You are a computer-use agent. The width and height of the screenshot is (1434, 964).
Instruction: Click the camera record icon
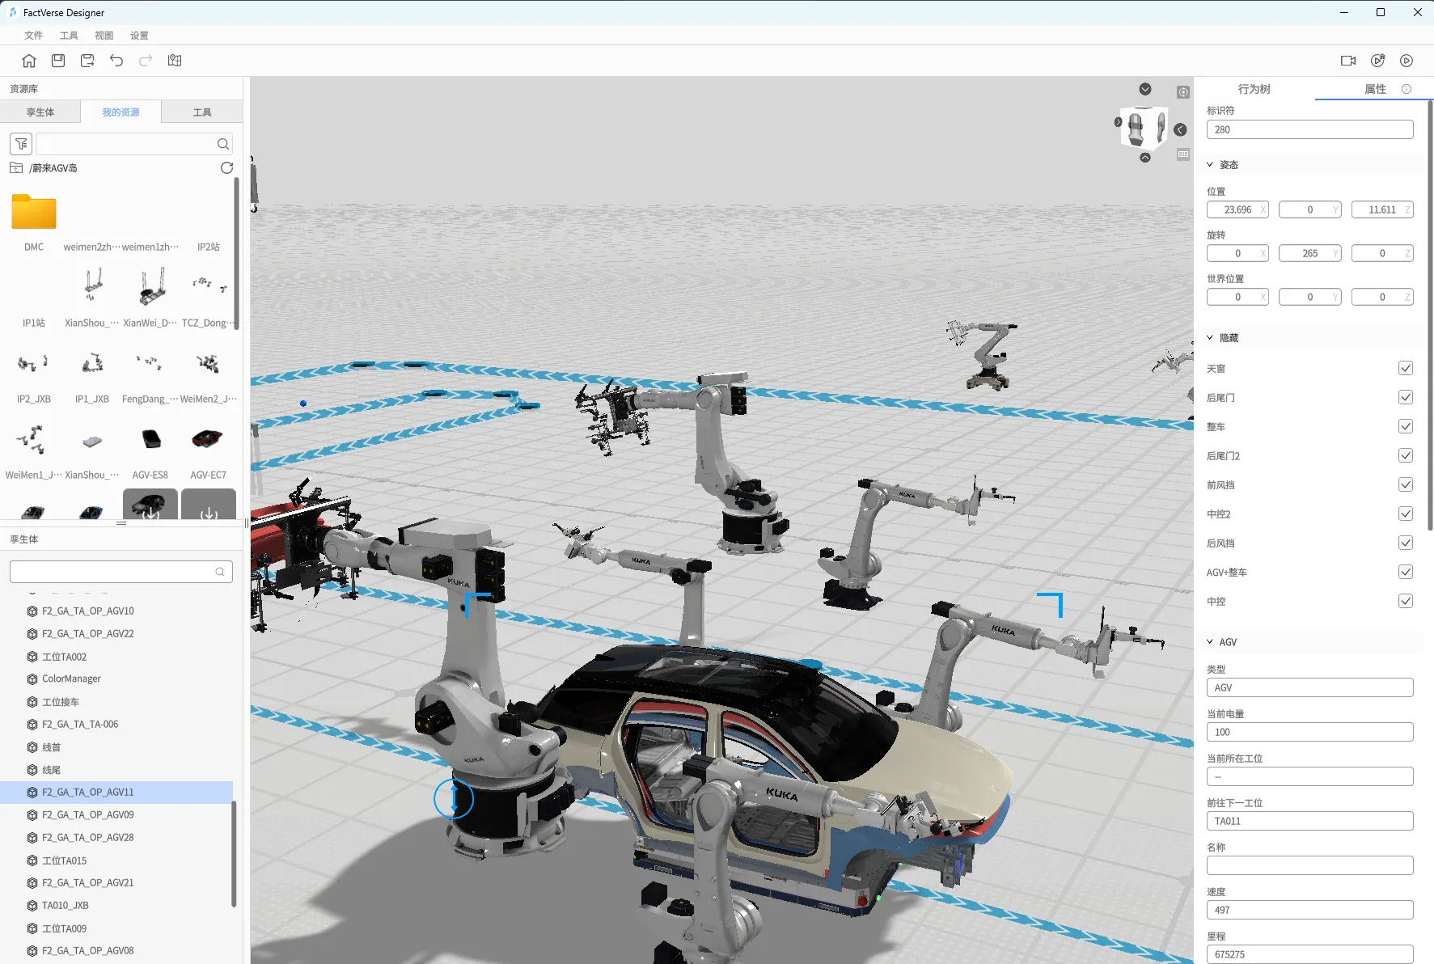point(1347,61)
